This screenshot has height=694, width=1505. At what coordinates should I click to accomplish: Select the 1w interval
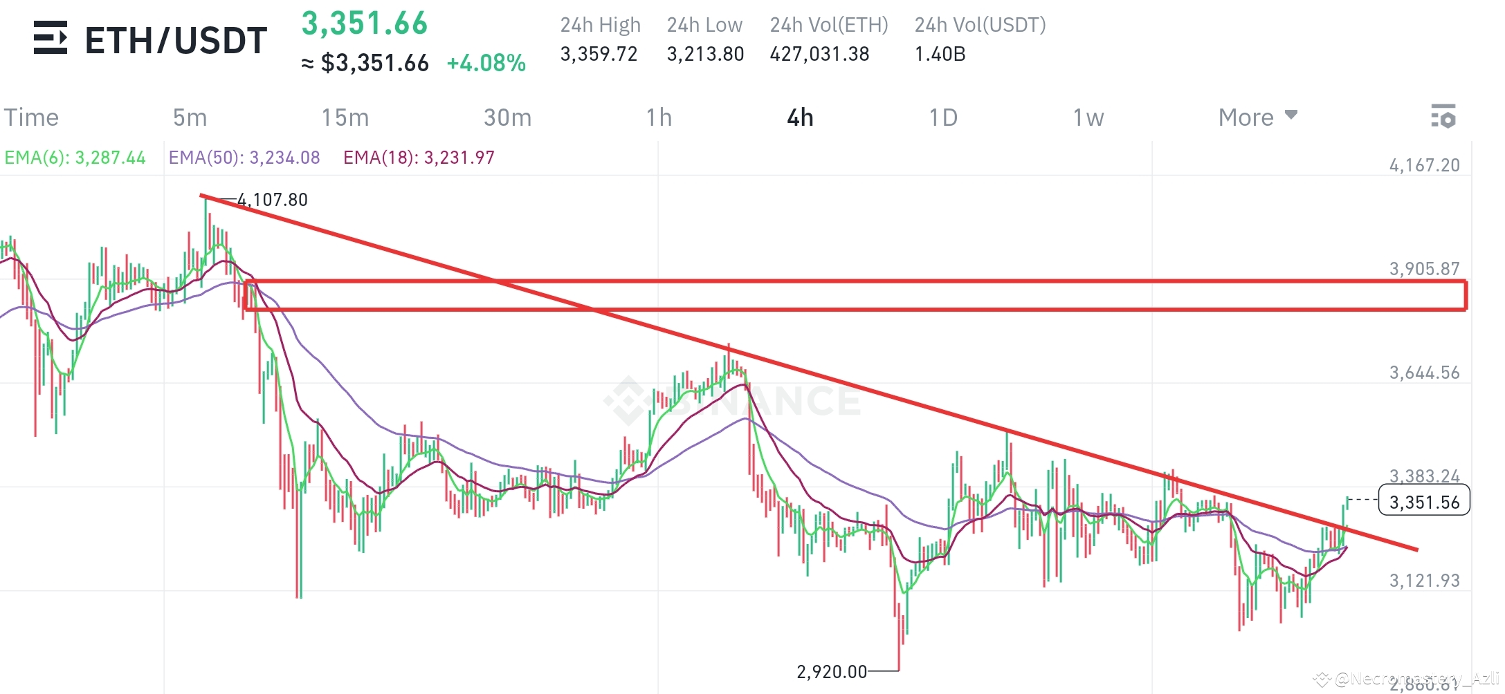(x=1088, y=117)
